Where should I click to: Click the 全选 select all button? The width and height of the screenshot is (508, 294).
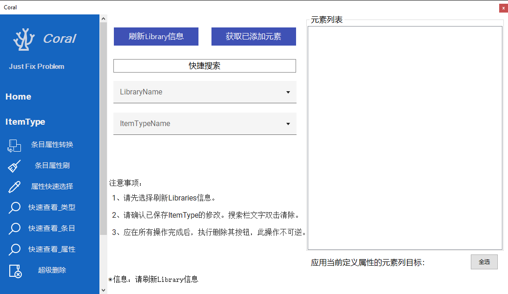[x=484, y=262]
